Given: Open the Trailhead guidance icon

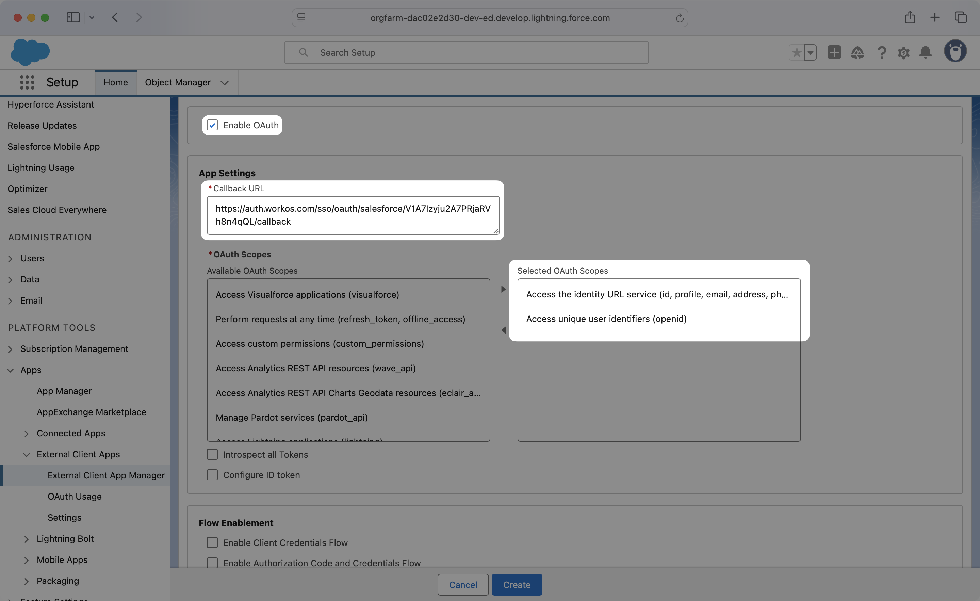Looking at the screenshot, I should 857,52.
